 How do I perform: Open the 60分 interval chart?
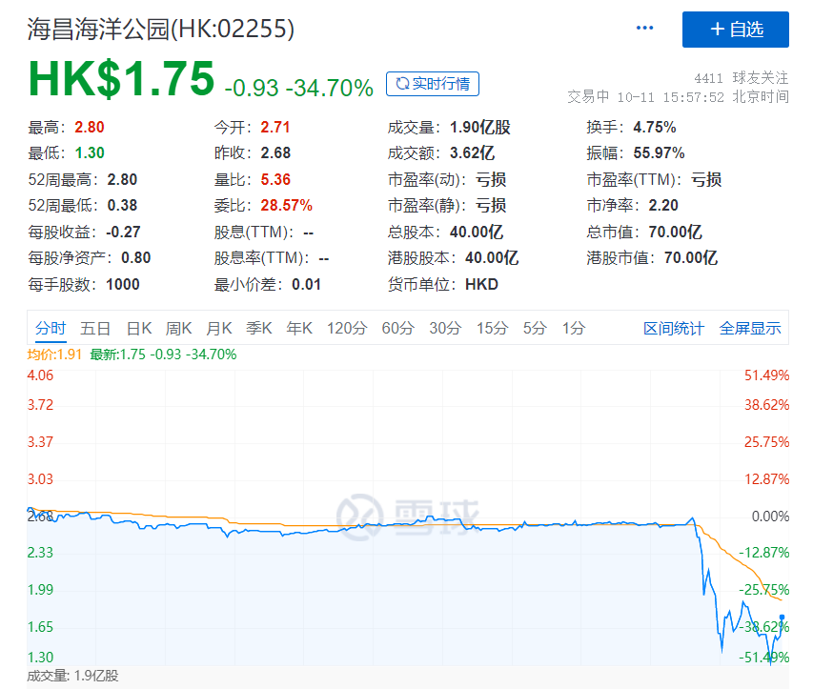[x=397, y=327]
